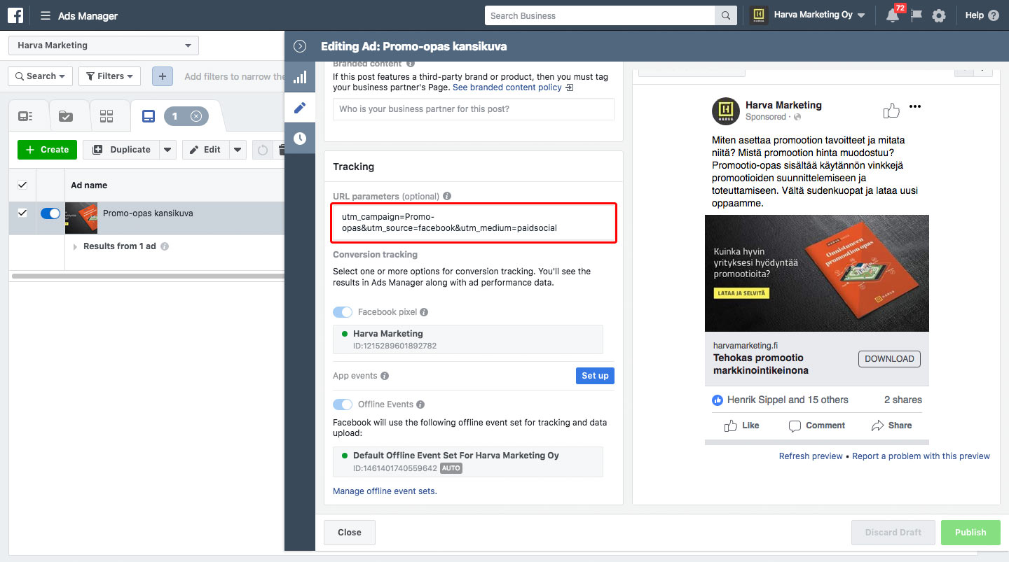
Task: Open the Ads Manager hamburger menu
Action: point(46,15)
